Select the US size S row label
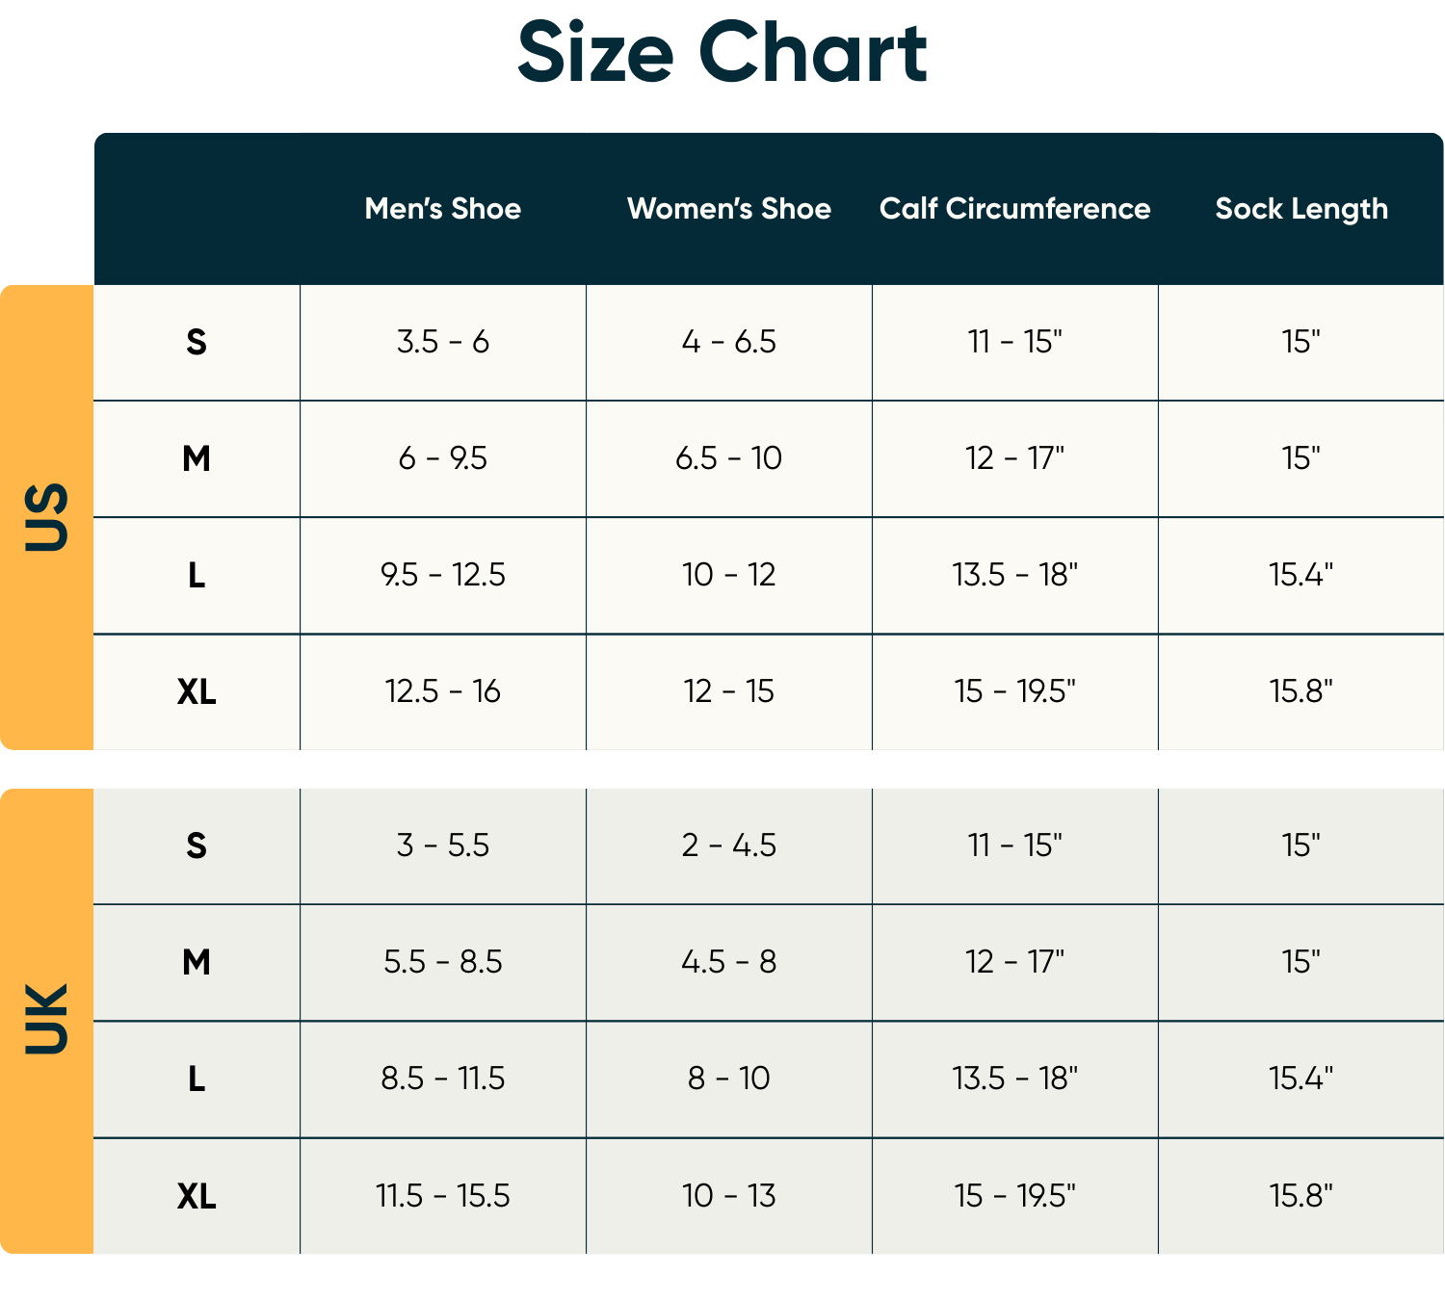1445x1300 pixels. [x=197, y=342]
